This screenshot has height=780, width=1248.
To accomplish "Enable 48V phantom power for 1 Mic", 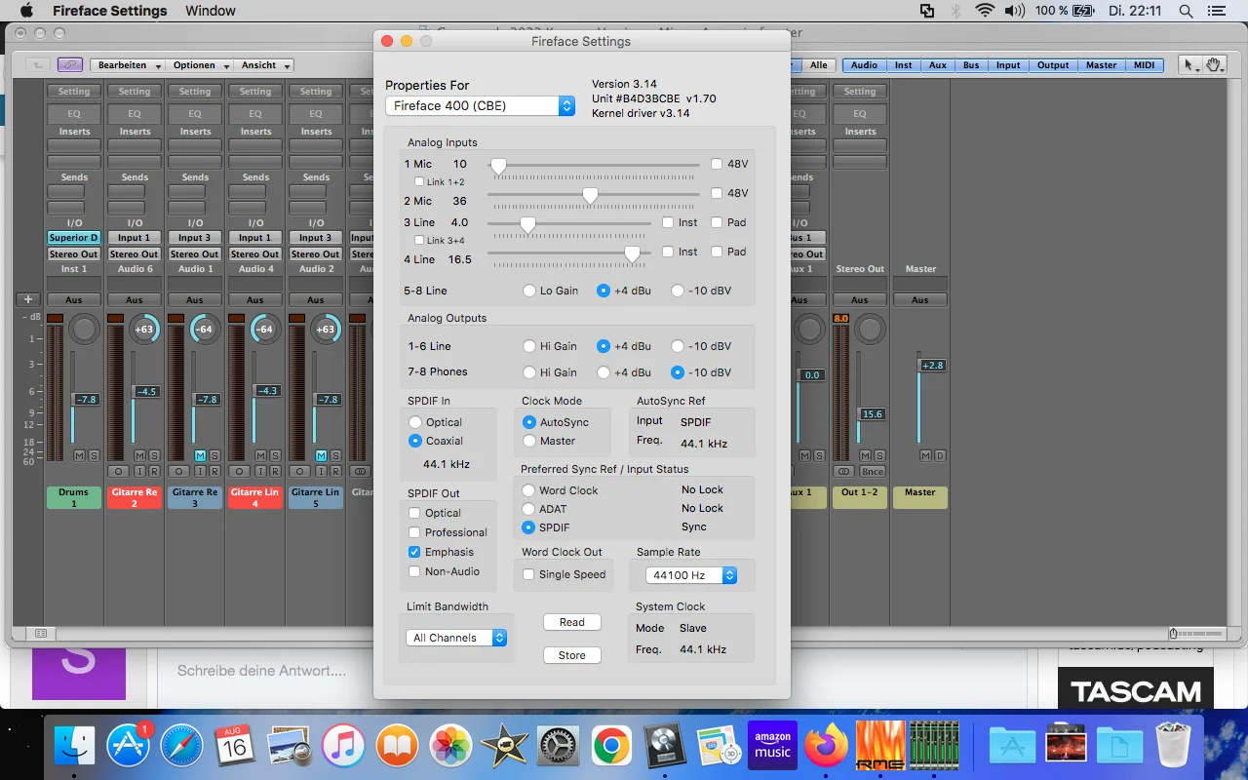I will coord(717,165).
